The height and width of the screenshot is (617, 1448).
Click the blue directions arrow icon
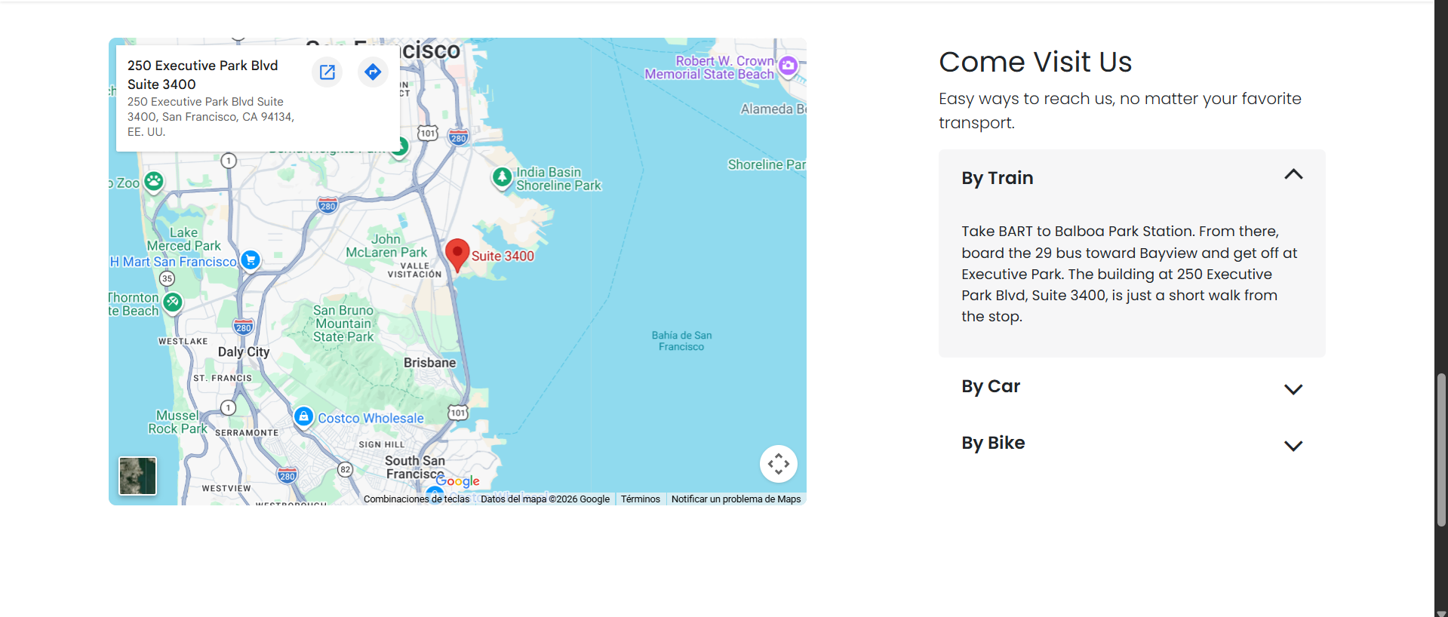coord(373,72)
